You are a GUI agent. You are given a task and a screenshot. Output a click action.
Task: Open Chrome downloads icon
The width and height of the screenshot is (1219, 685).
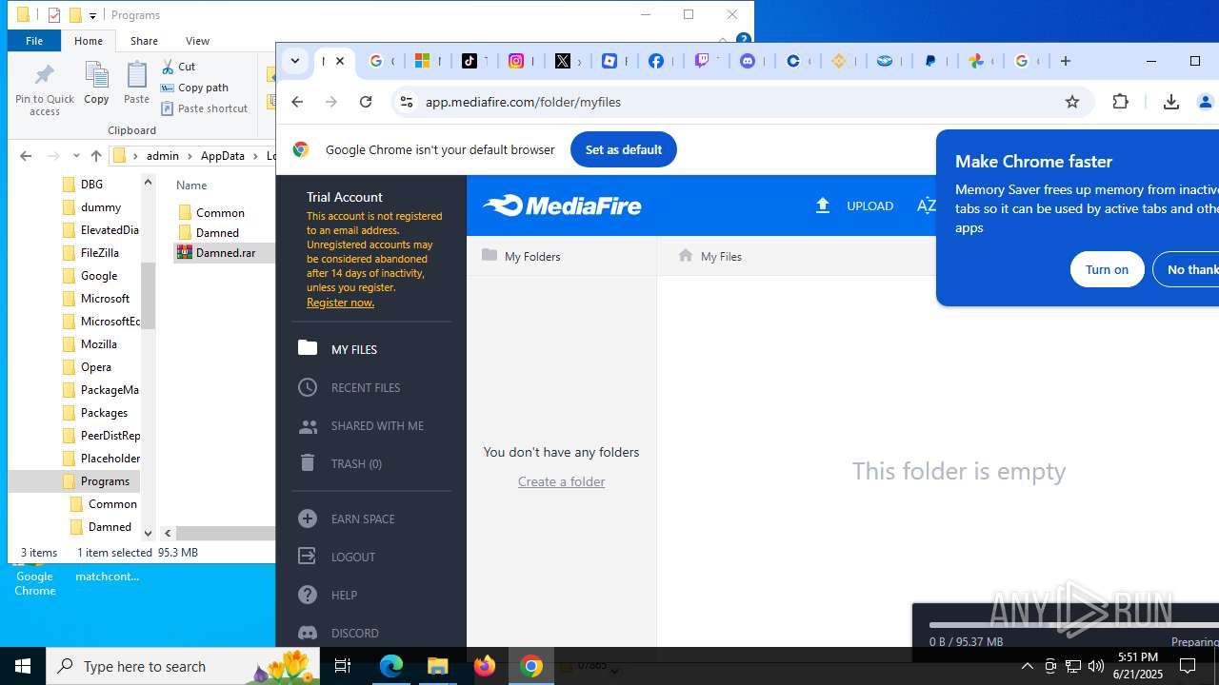(x=1171, y=102)
